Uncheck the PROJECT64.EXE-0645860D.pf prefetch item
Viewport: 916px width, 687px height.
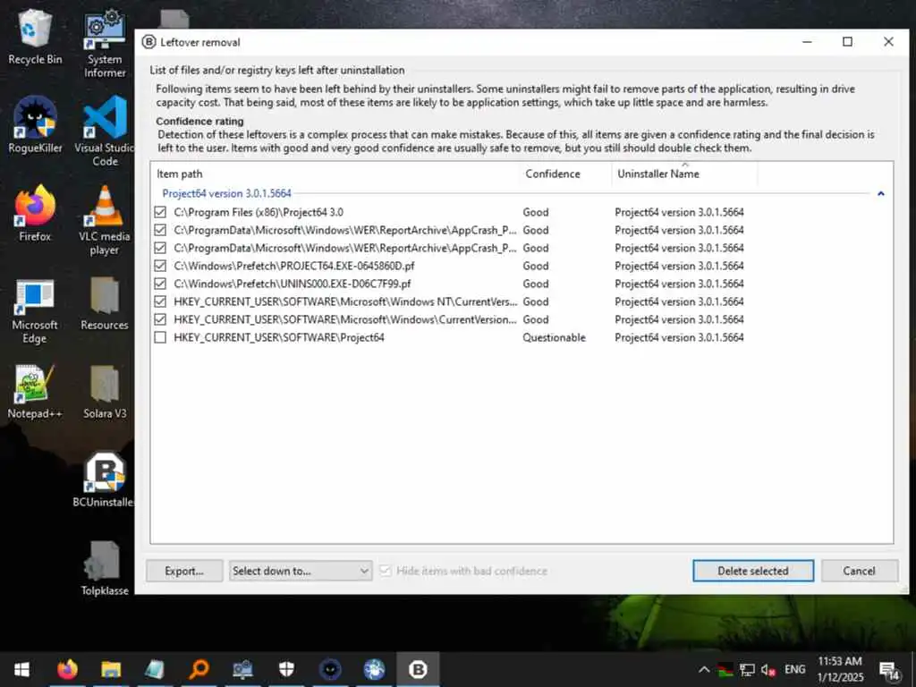pyautogui.click(x=160, y=266)
